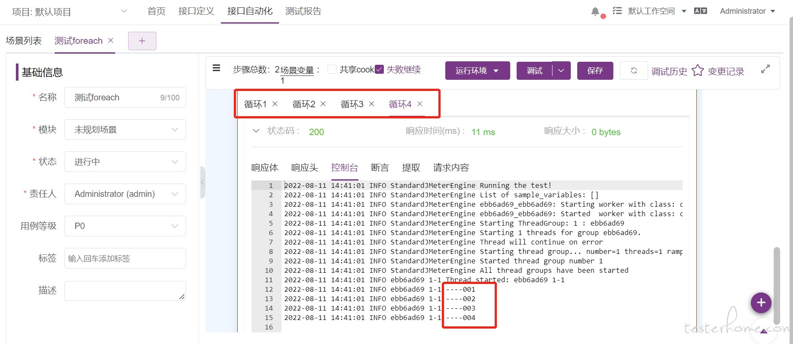Switch to 控制台 tab
This screenshot has width=793, height=344.
click(x=345, y=168)
